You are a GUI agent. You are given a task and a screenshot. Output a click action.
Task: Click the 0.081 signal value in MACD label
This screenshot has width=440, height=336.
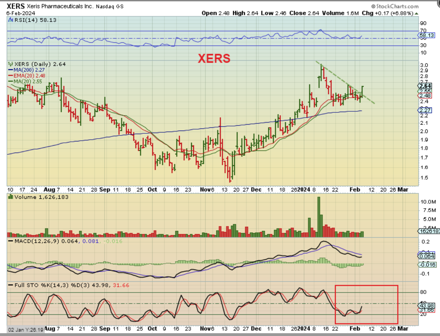tap(91, 241)
